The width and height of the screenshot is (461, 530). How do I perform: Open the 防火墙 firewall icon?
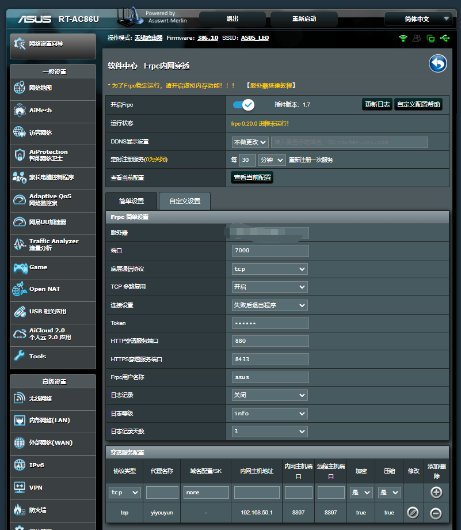coord(19,510)
